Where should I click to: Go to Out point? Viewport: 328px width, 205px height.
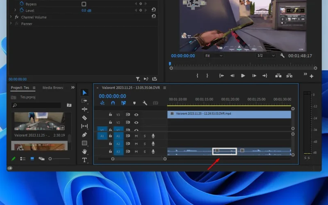(x=265, y=76)
